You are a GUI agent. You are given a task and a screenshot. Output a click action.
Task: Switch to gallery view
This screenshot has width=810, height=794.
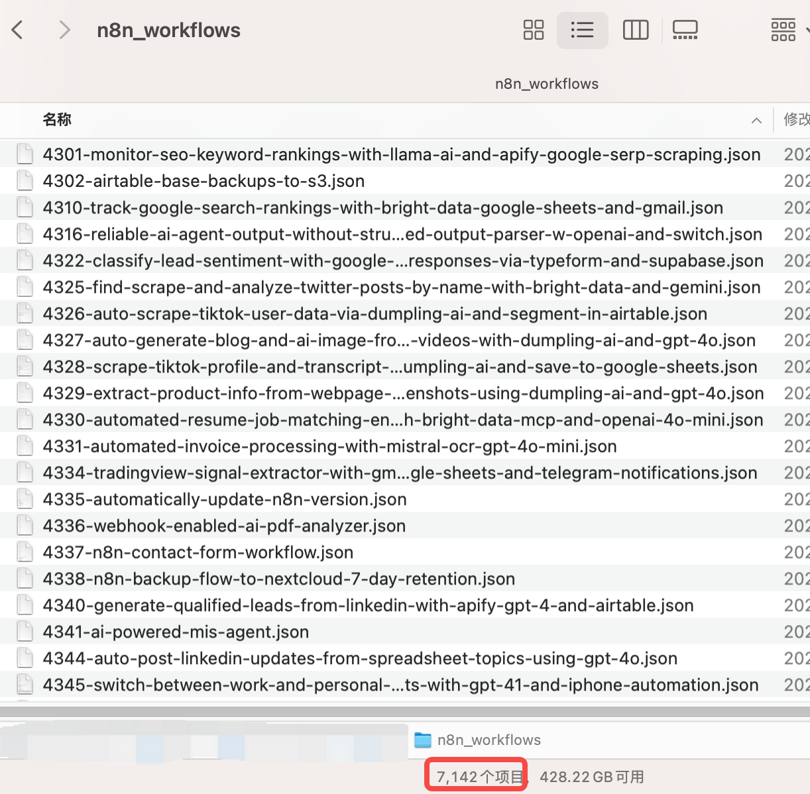[x=685, y=30]
